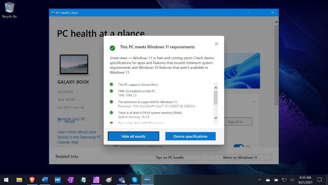The image size is (328, 185).
Task: Launch Brave browser from taskbar
Action: click(x=32, y=180)
